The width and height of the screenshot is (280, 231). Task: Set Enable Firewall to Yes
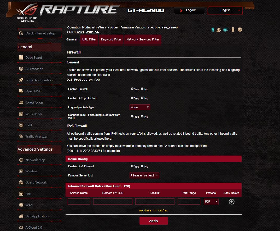click(x=132, y=89)
